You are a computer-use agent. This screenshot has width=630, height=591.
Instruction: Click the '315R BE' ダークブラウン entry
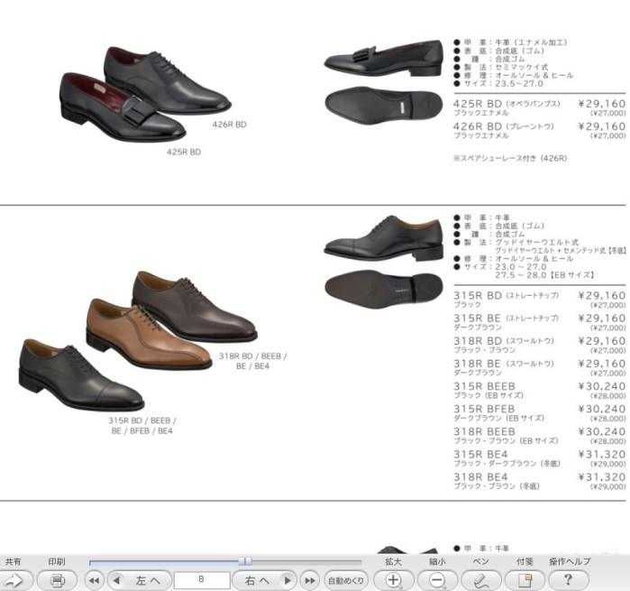[539, 322]
